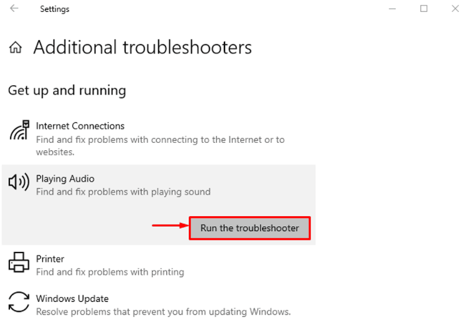Viewport: 464px width, 327px height.
Task: Click the 'Get up and running' section heading
Action: 67,90
